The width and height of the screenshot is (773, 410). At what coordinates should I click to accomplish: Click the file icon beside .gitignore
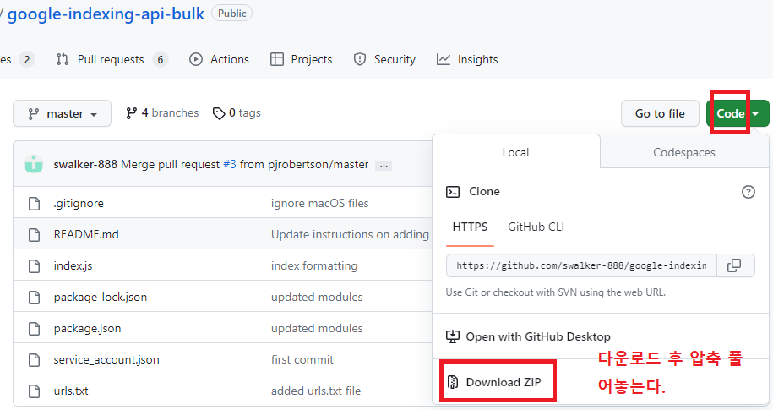[34, 203]
